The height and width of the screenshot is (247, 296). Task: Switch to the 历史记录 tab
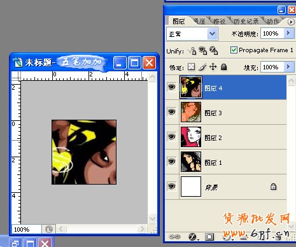click(x=246, y=21)
